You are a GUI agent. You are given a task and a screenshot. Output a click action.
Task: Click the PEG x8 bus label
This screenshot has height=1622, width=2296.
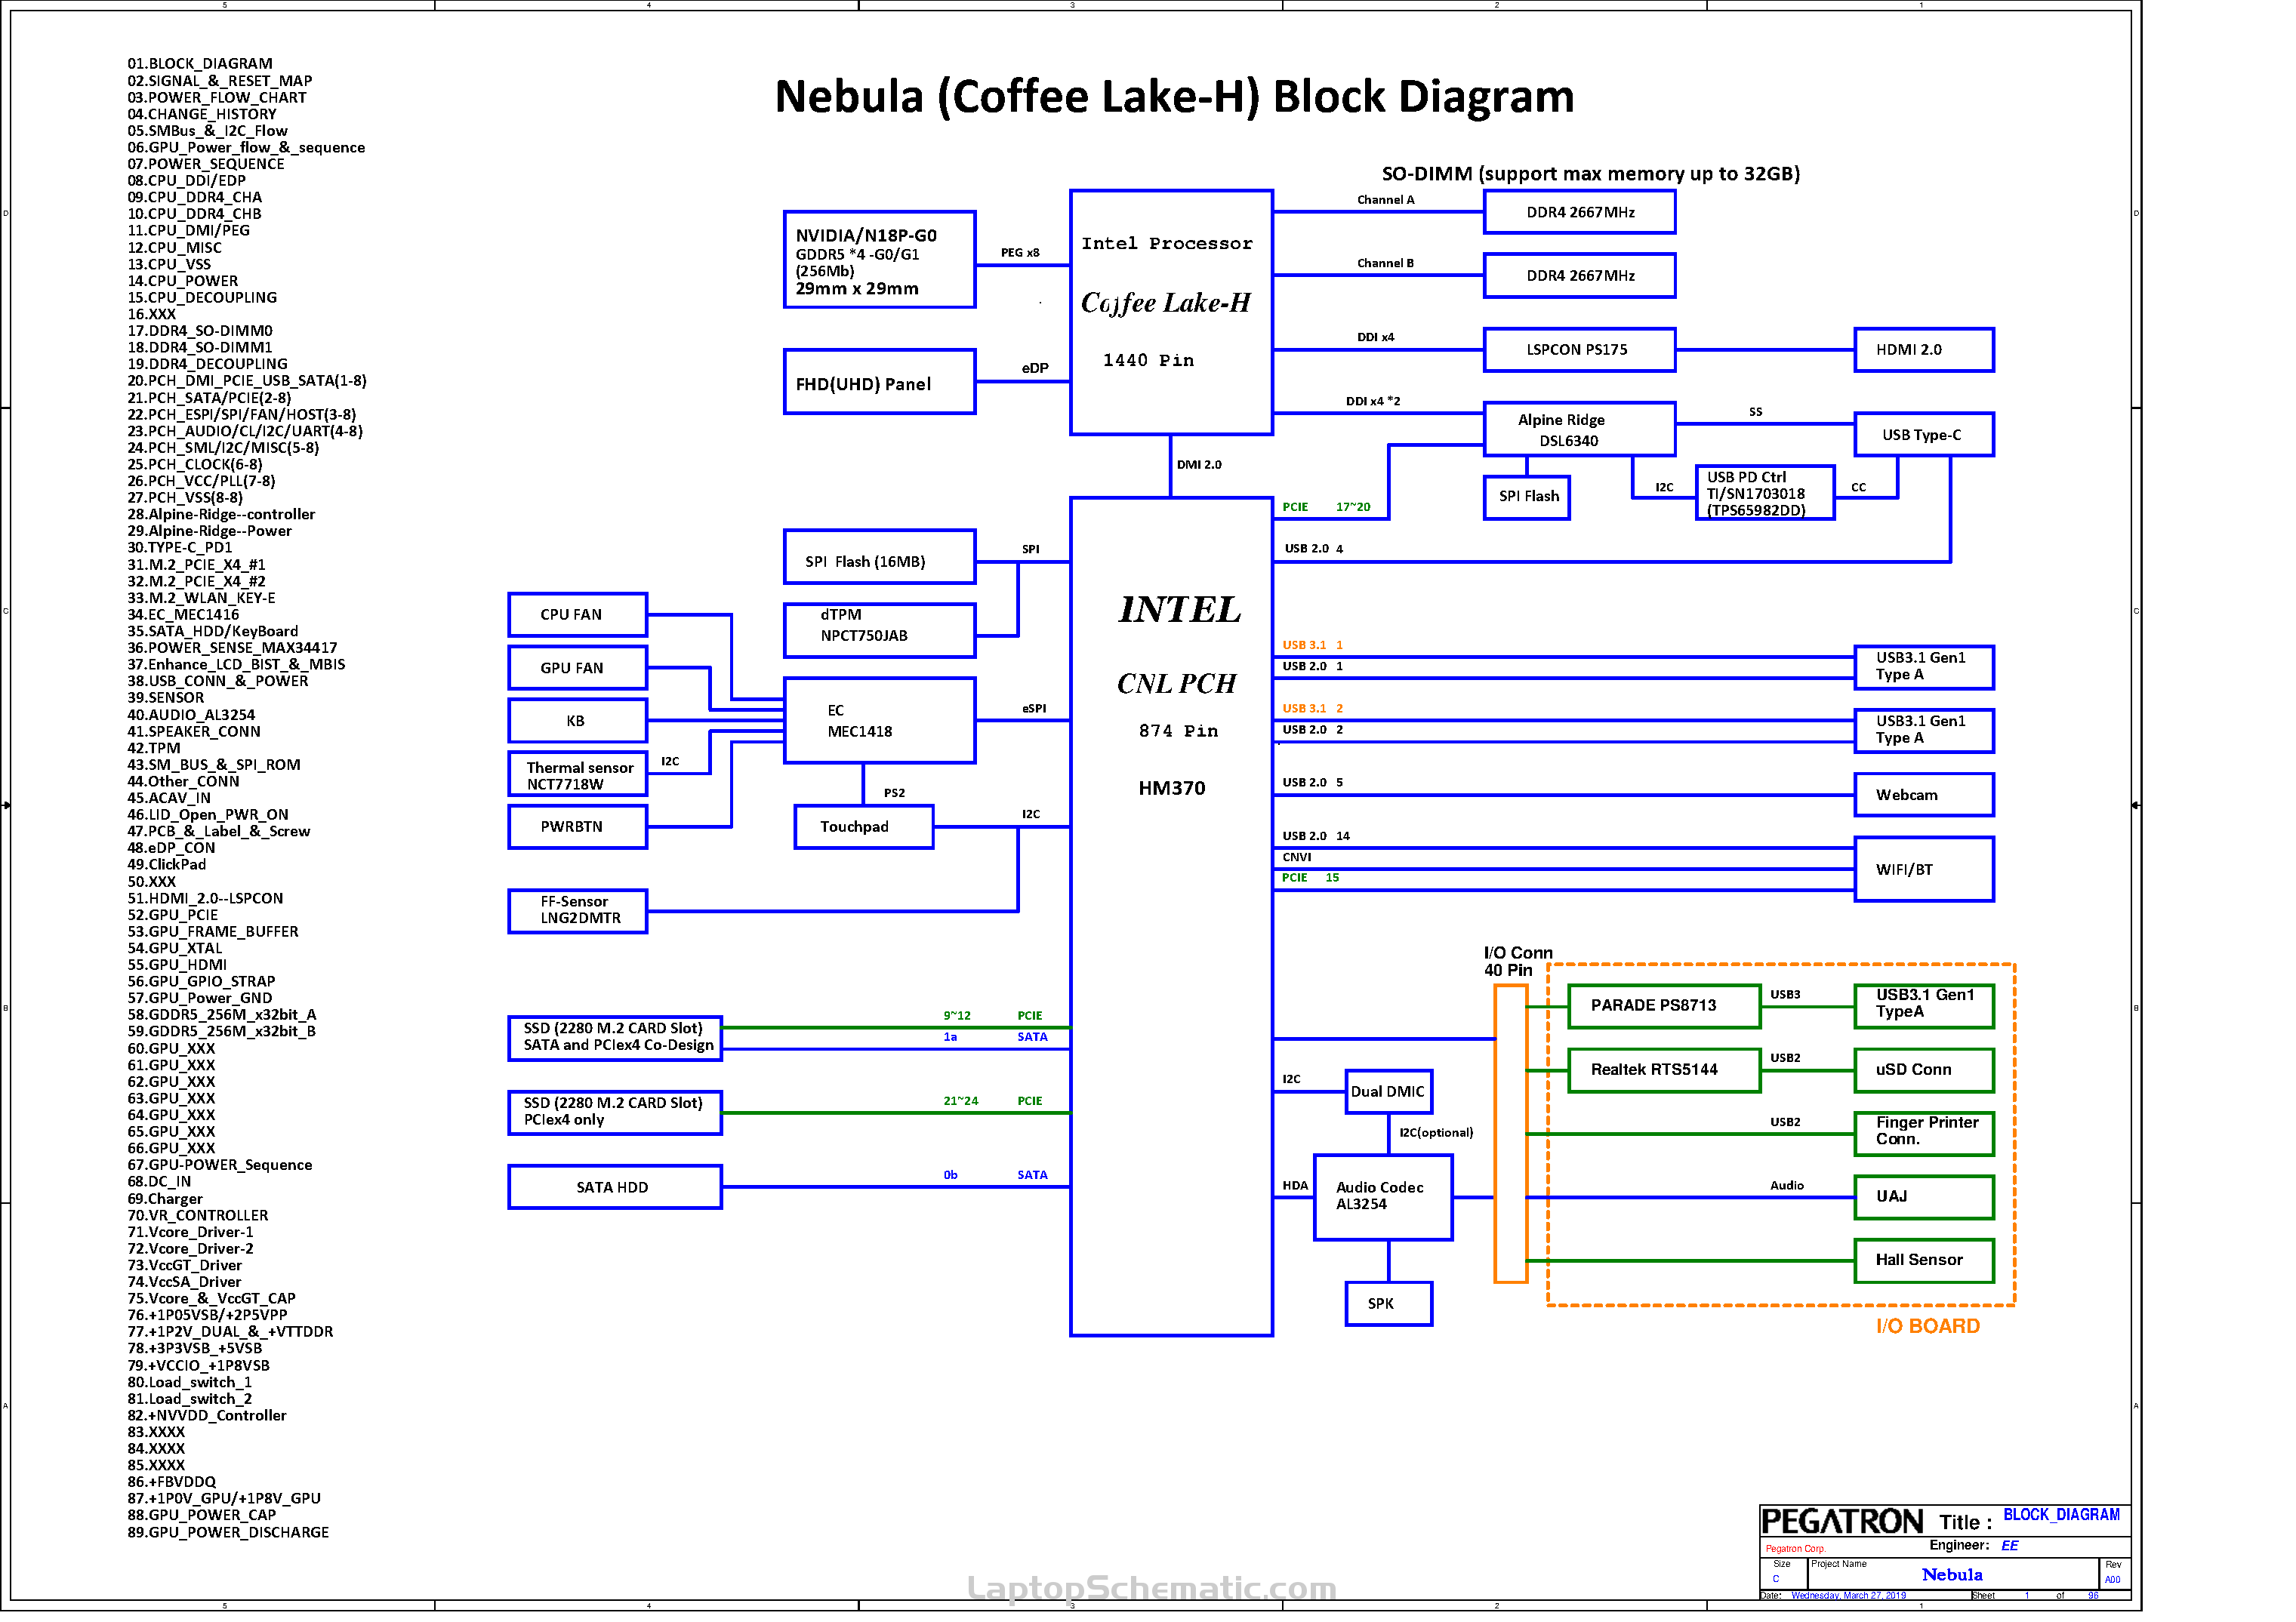1021,254
